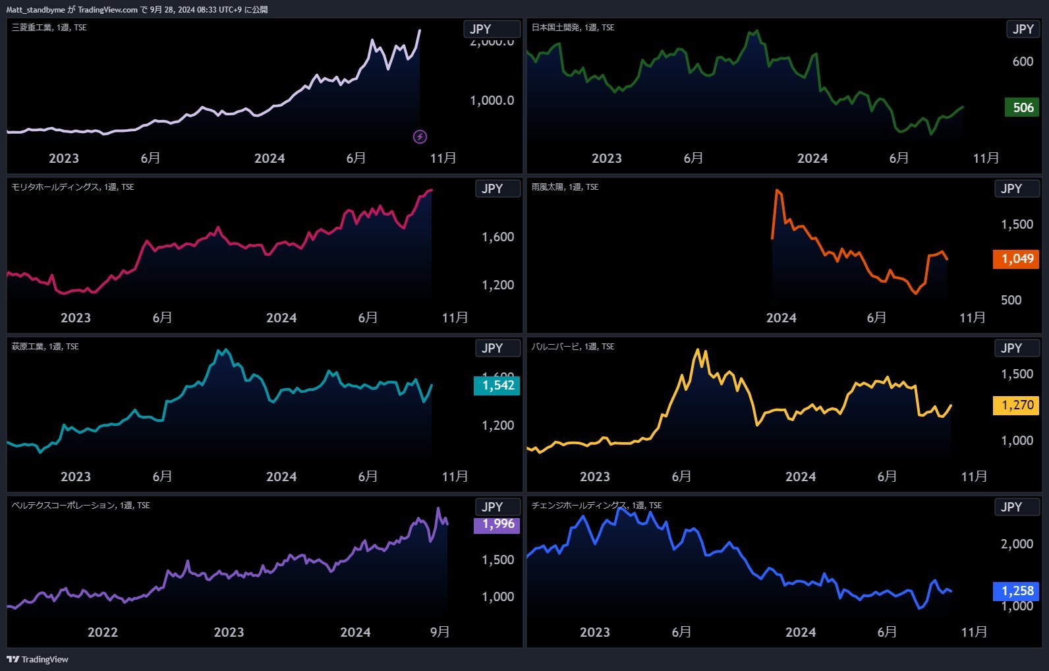The height and width of the screenshot is (671, 1049).
Task: Click the 雨風太陽 chart title
Action: pos(548,187)
